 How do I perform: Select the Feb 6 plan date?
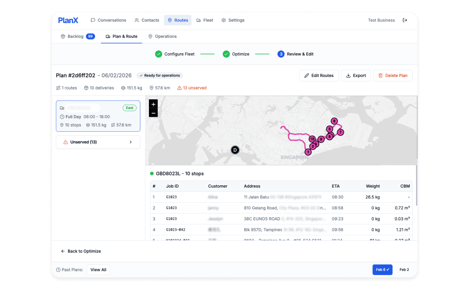pyautogui.click(x=382, y=270)
